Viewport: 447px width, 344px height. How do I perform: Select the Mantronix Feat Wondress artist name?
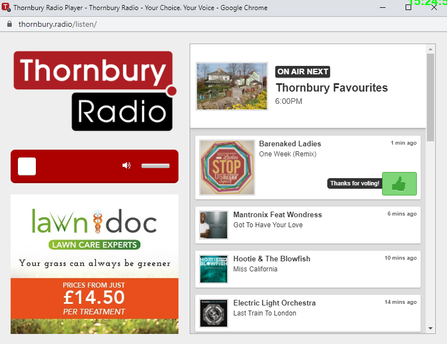tap(277, 214)
